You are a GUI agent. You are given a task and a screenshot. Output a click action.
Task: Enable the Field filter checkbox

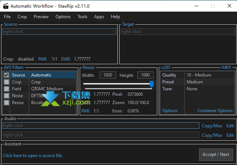click(x=7, y=89)
